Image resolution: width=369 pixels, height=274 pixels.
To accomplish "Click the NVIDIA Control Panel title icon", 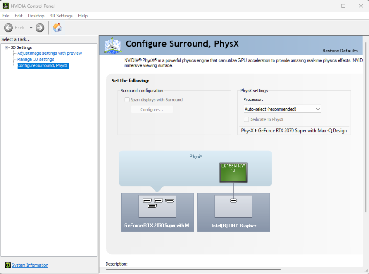I will (x=6, y=6).
